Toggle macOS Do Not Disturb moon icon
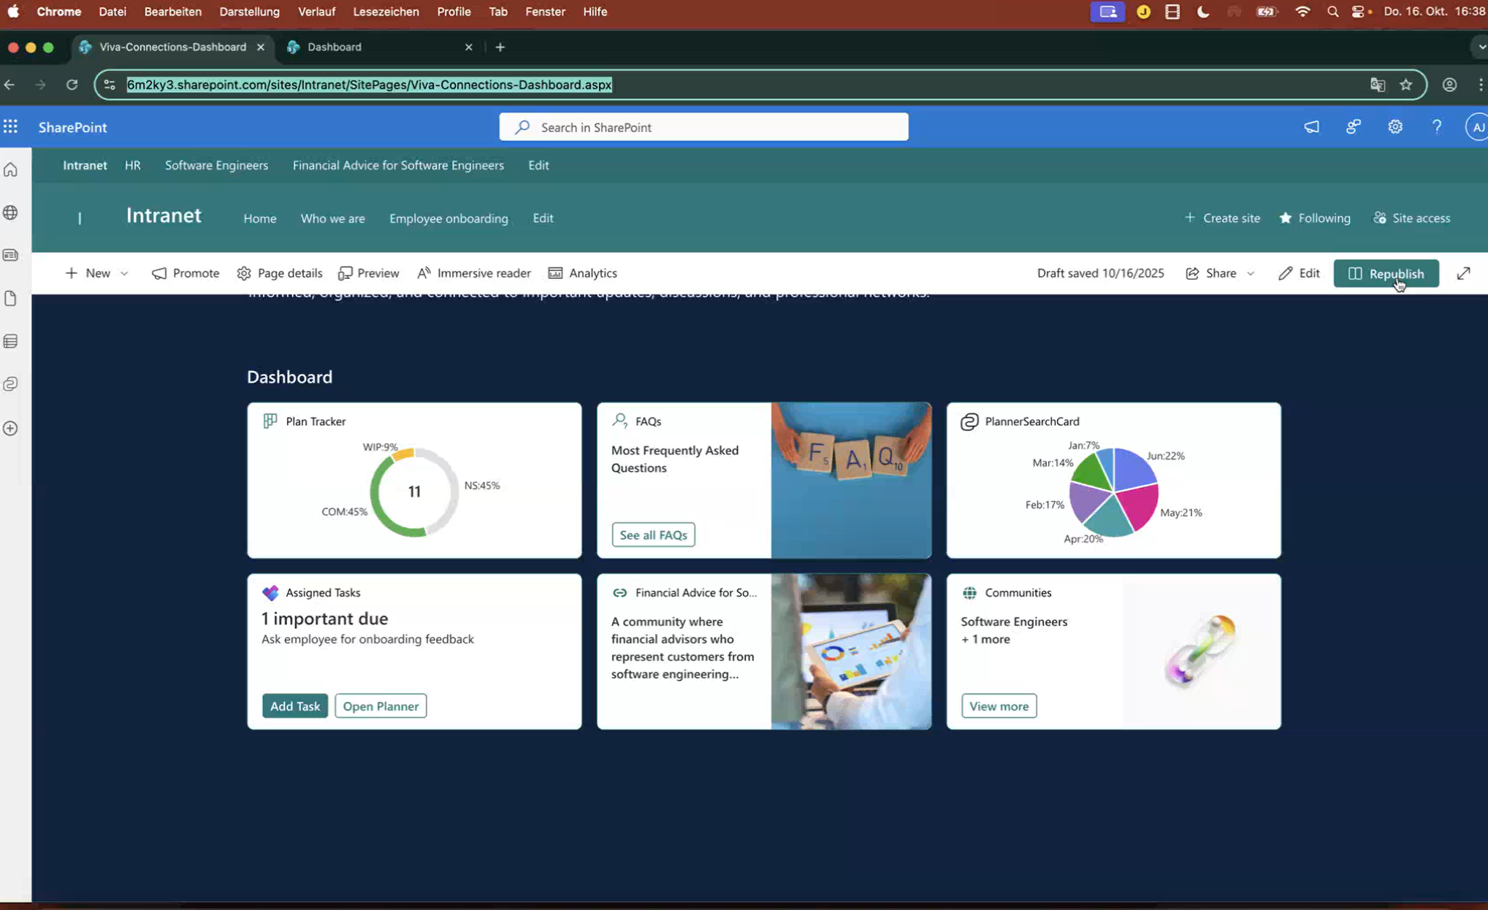The height and width of the screenshot is (910, 1488). pyautogui.click(x=1203, y=12)
